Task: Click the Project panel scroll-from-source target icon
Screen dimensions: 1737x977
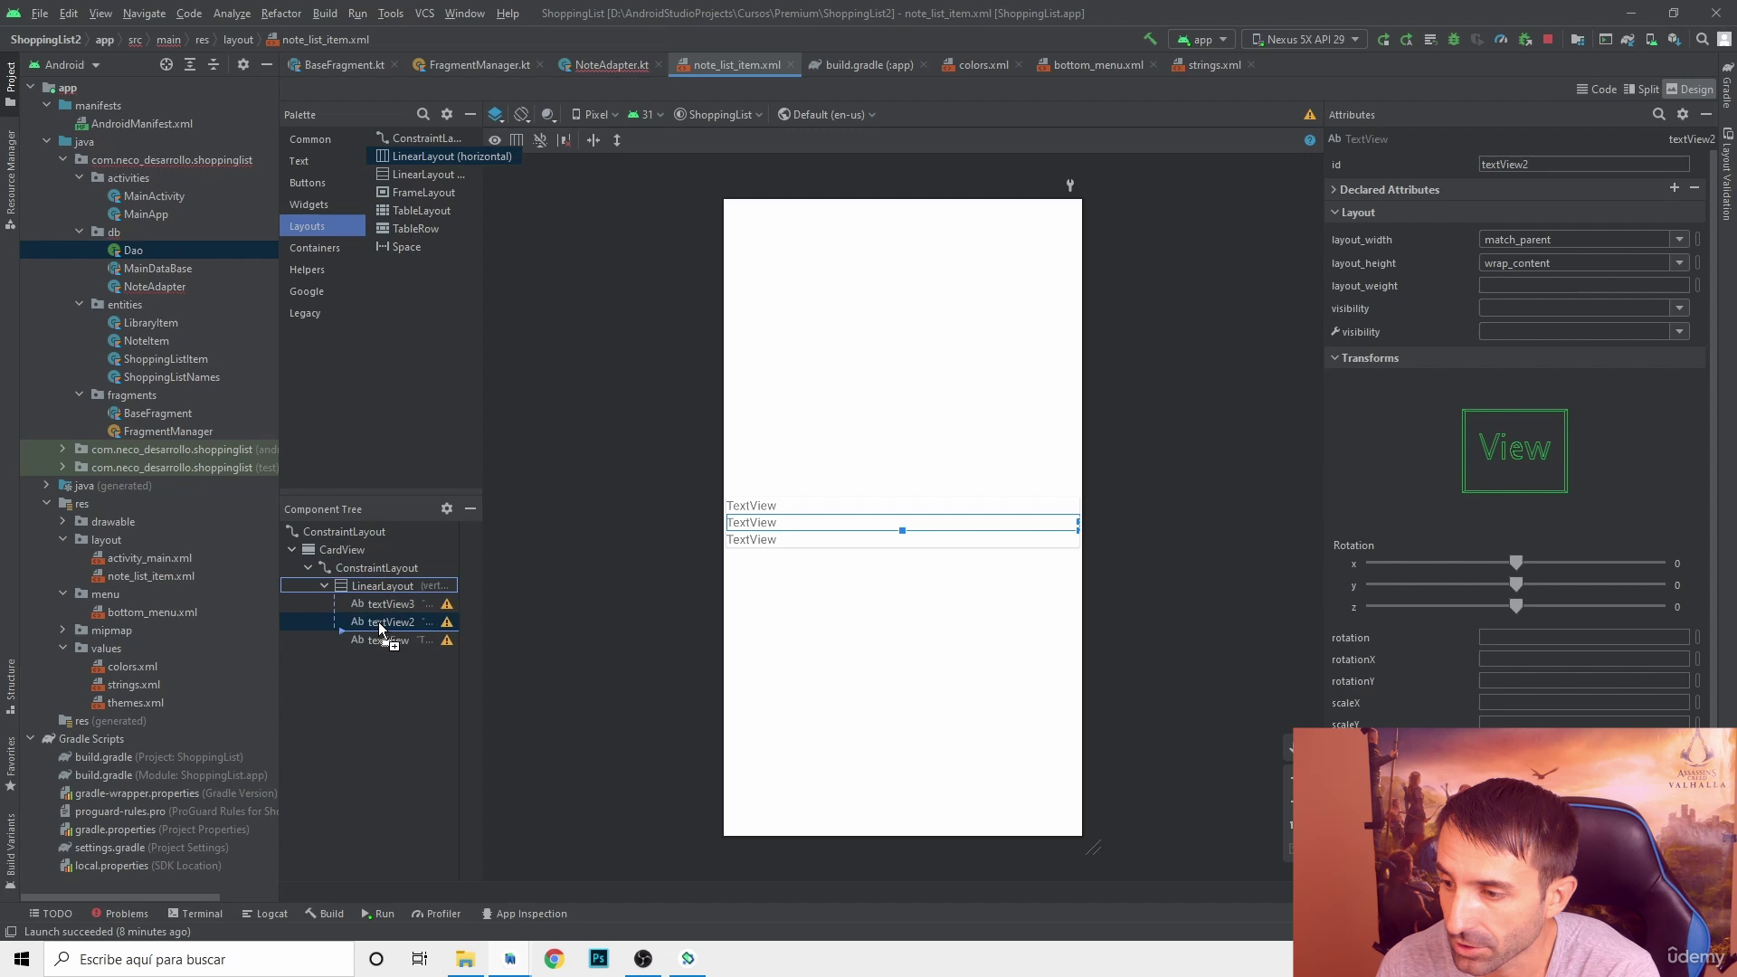Action: point(166,64)
